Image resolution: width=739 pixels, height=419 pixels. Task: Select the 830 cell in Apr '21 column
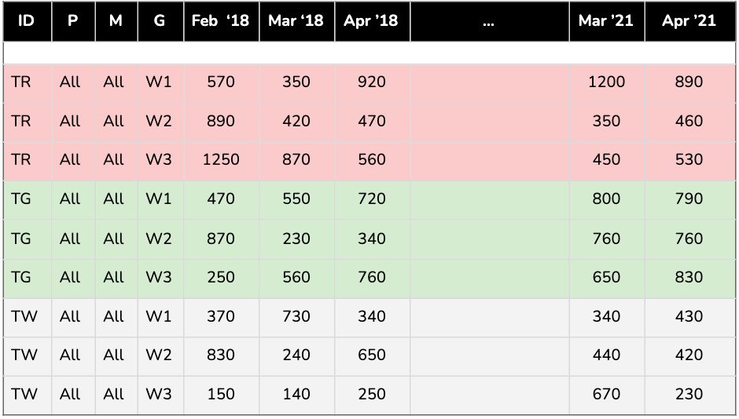[x=689, y=277]
